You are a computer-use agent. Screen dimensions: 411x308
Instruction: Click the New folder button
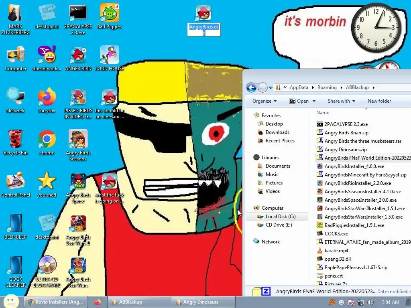[379, 101]
